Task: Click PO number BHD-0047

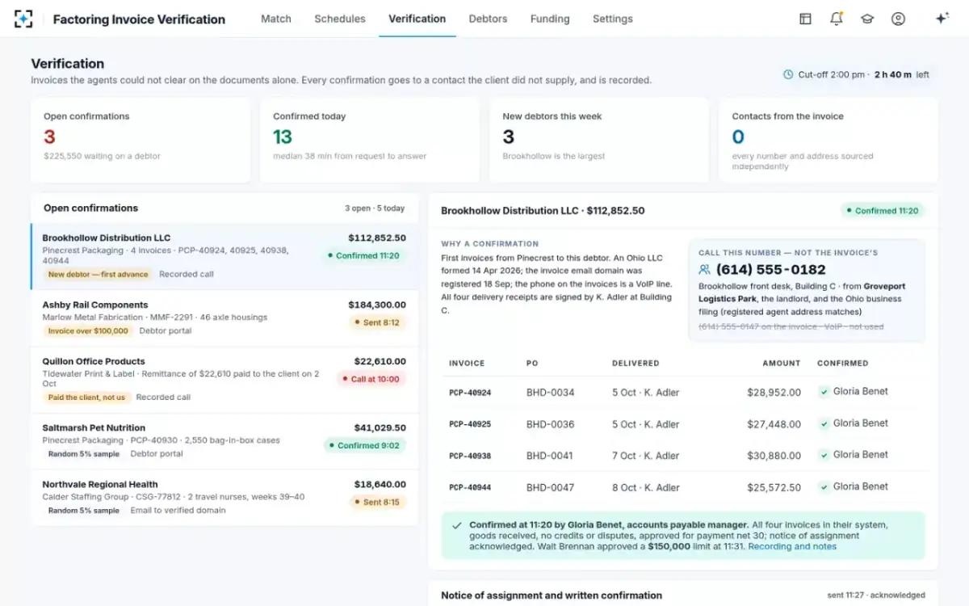Action: click(551, 488)
